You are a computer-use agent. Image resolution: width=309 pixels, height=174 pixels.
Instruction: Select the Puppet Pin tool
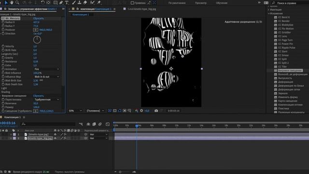tap(99, 2)
